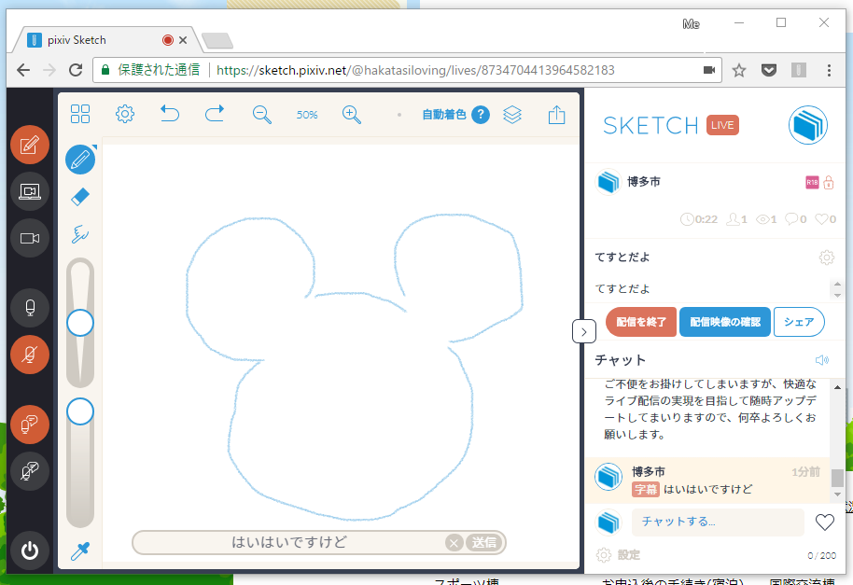Open chat 設定 settings
Viewport: 853px width, 585px height.
[x=618, y=555]
